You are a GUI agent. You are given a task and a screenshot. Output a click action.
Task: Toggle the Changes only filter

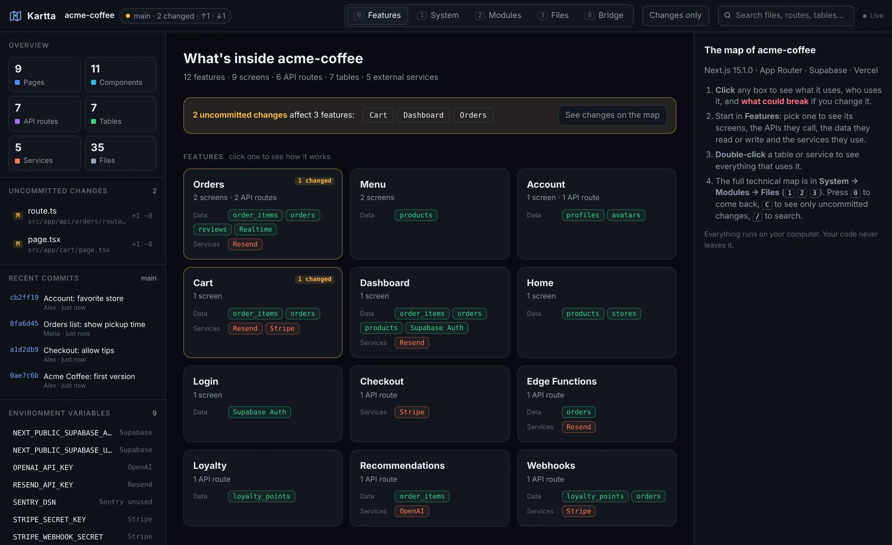tap(676, 15)
